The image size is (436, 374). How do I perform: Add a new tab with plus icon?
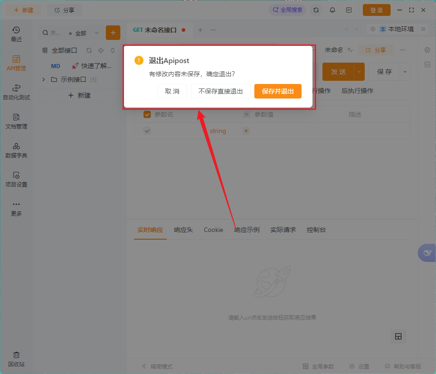200,30
